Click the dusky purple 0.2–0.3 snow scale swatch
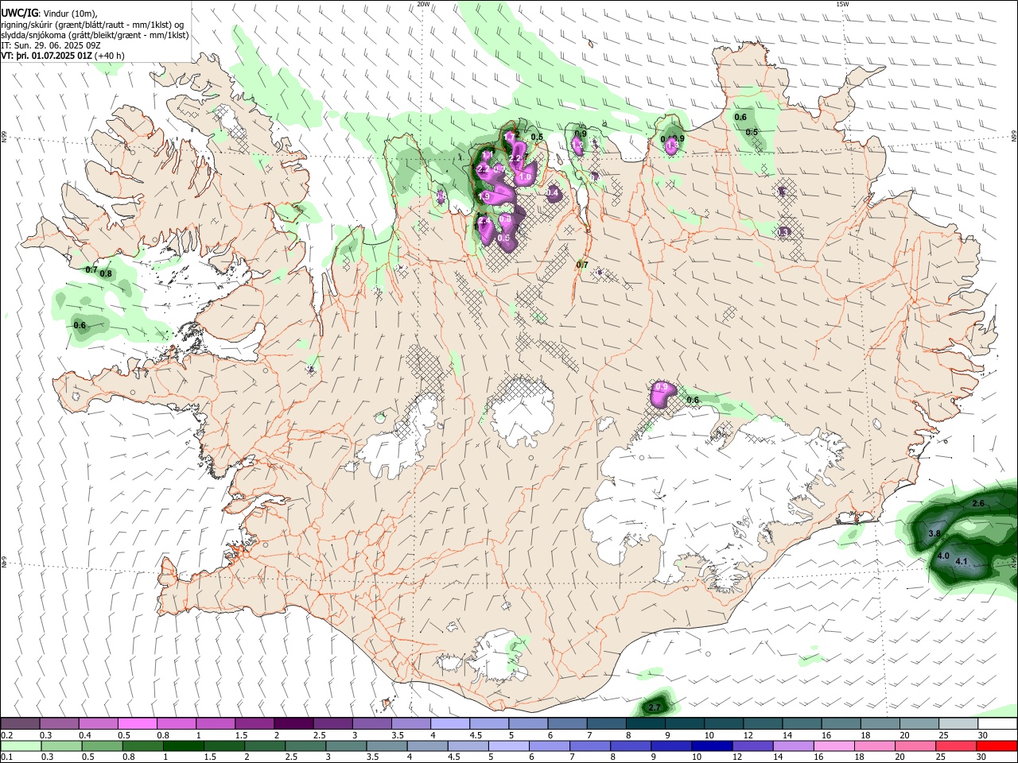1018x763 pixels. [x=21, y=723]
